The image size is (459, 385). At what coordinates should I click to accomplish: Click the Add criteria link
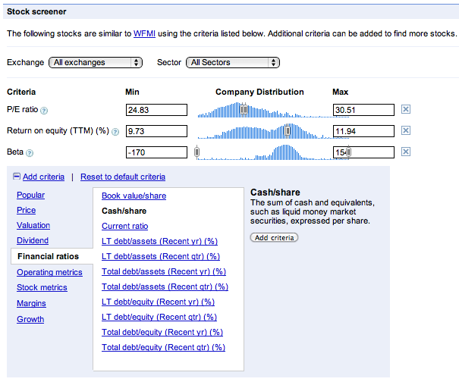tap(43, 177)
